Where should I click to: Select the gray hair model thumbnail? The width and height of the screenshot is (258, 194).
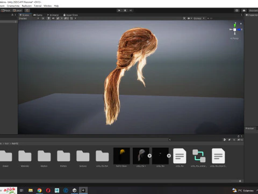[x=141, y=156]
